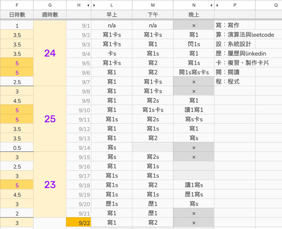Unhide columns using left arrow in column N header

(211, 5)
